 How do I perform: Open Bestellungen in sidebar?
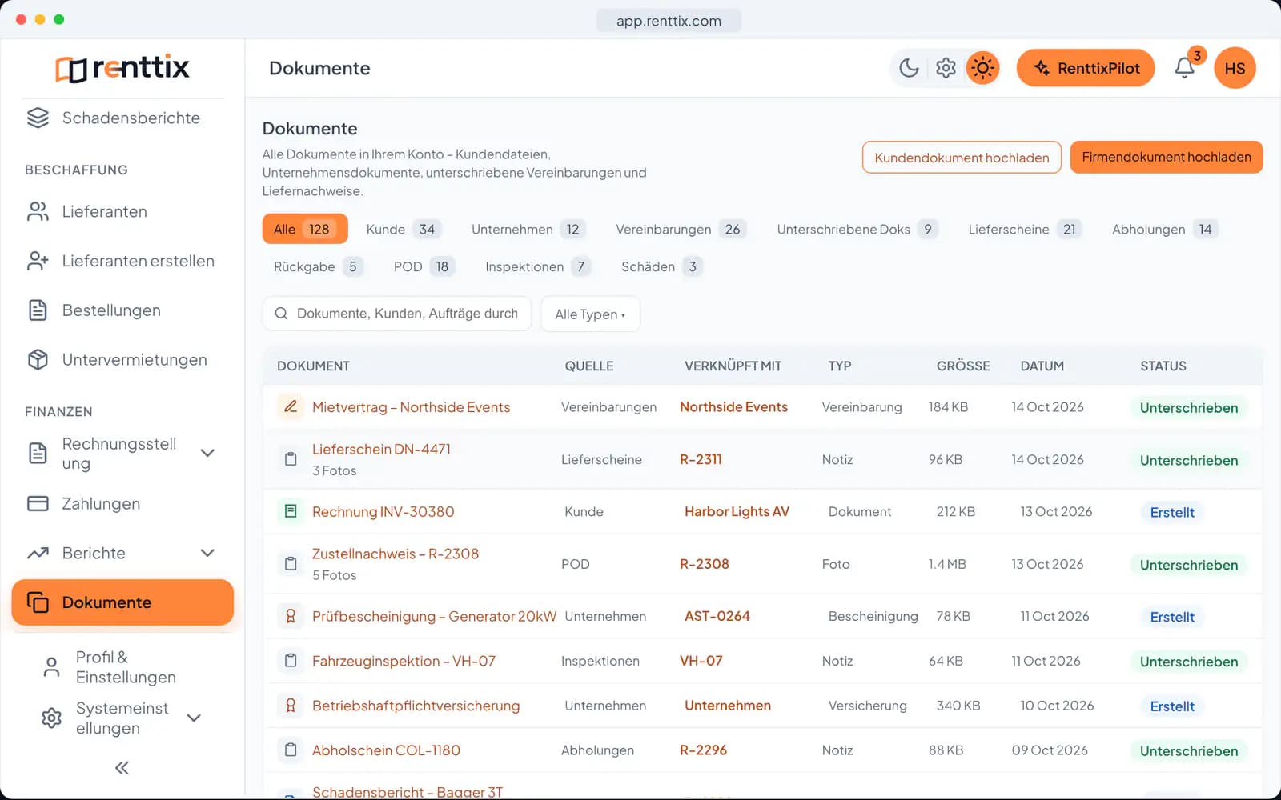click(122, 311)
